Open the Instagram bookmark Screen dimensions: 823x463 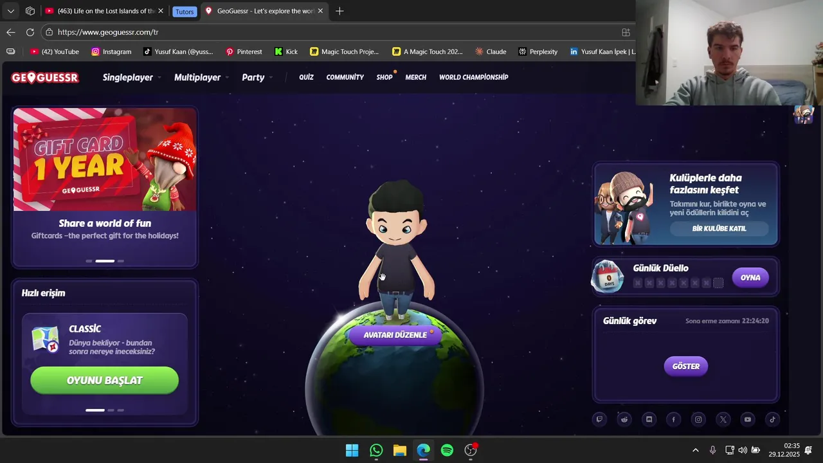pyautogui.click(x=111, y=51)
